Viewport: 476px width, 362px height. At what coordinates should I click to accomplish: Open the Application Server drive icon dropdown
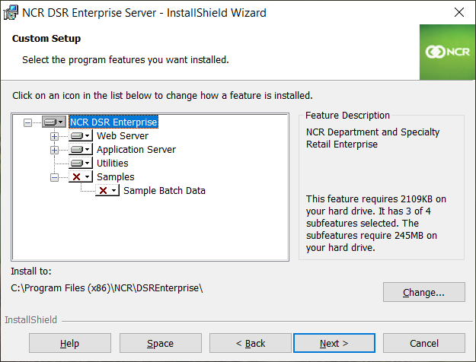pyautogui.click(x=81, y=150)
